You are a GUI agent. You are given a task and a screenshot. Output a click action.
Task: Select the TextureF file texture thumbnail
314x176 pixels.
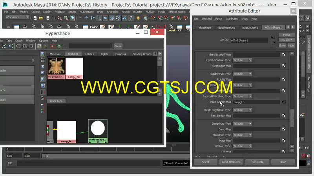56,68
